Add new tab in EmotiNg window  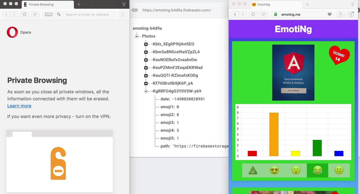click(x=307, y=4)
